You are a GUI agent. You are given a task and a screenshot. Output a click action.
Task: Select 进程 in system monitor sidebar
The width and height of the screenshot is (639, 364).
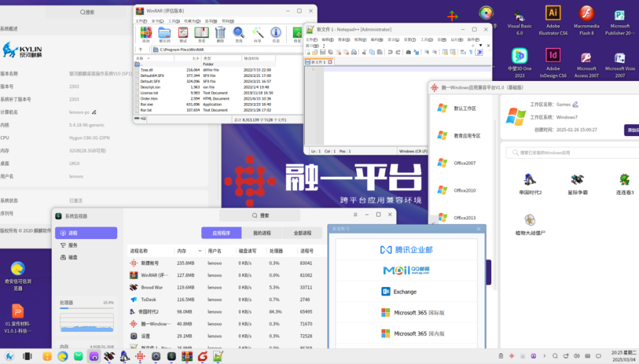[x=86, y=233]
